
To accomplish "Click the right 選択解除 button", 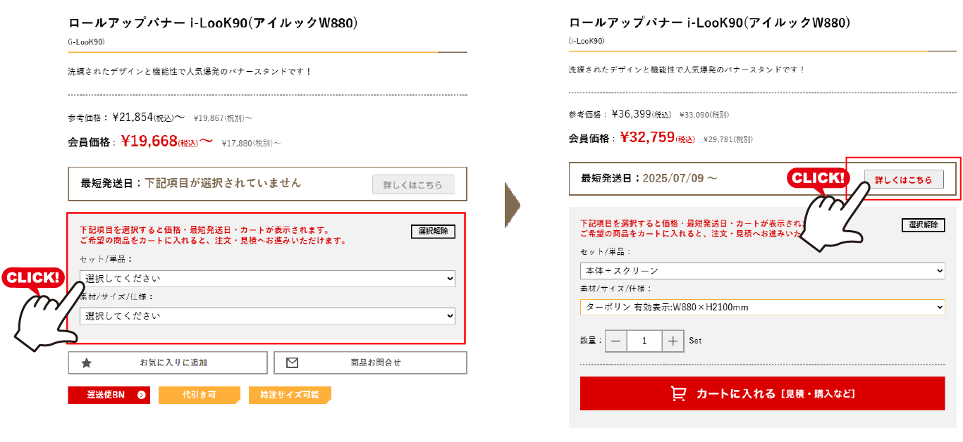I will point(924,225).
